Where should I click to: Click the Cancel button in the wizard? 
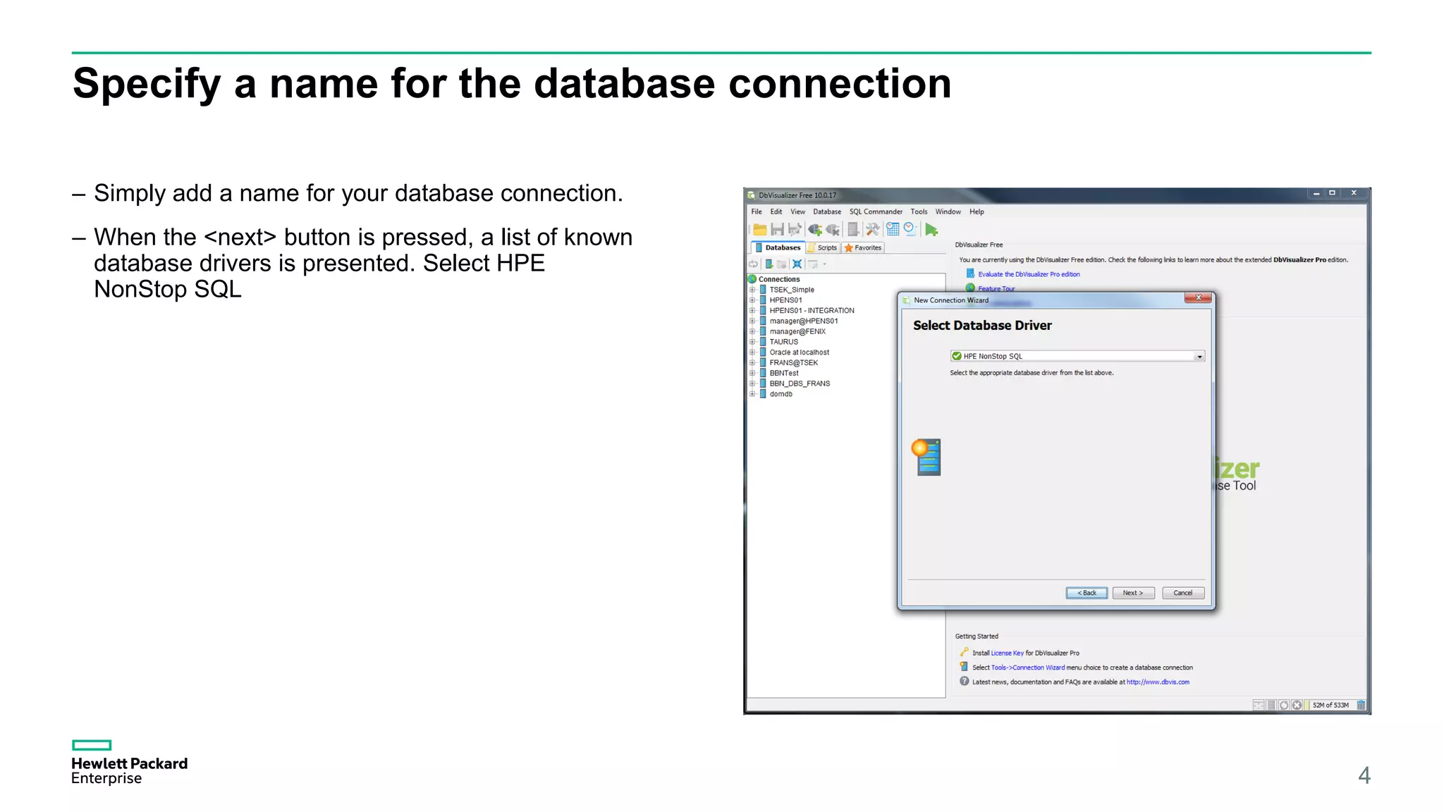tap(1183, 593)
